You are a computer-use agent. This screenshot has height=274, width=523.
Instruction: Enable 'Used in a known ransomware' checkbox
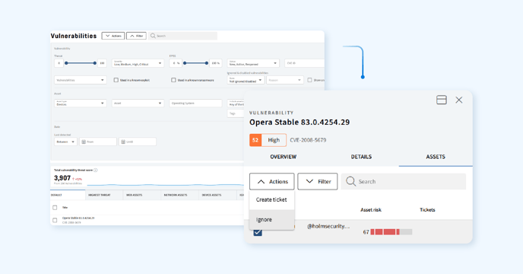pos(173,80)
